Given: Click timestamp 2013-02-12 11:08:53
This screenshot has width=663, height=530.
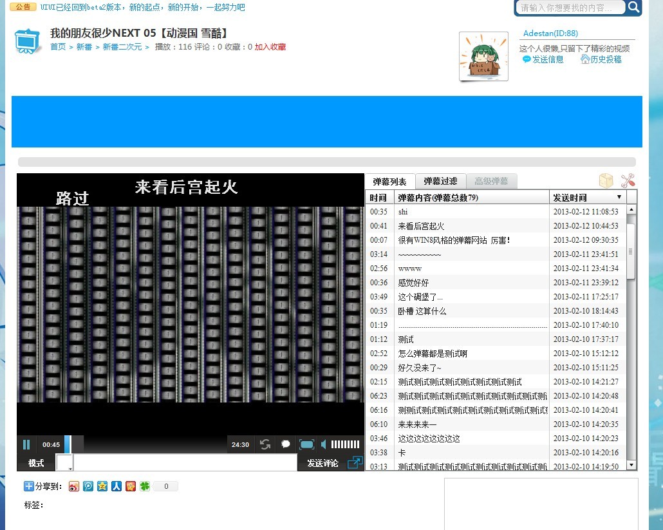Looking at the screenshot, I should pos(586,211).
